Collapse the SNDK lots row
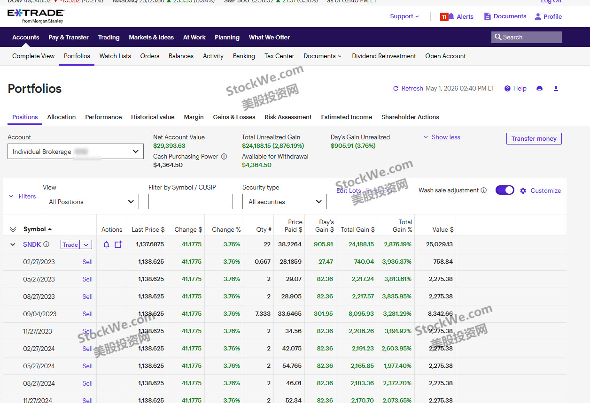This screenshot has height=403, width=590. (13, 244)
